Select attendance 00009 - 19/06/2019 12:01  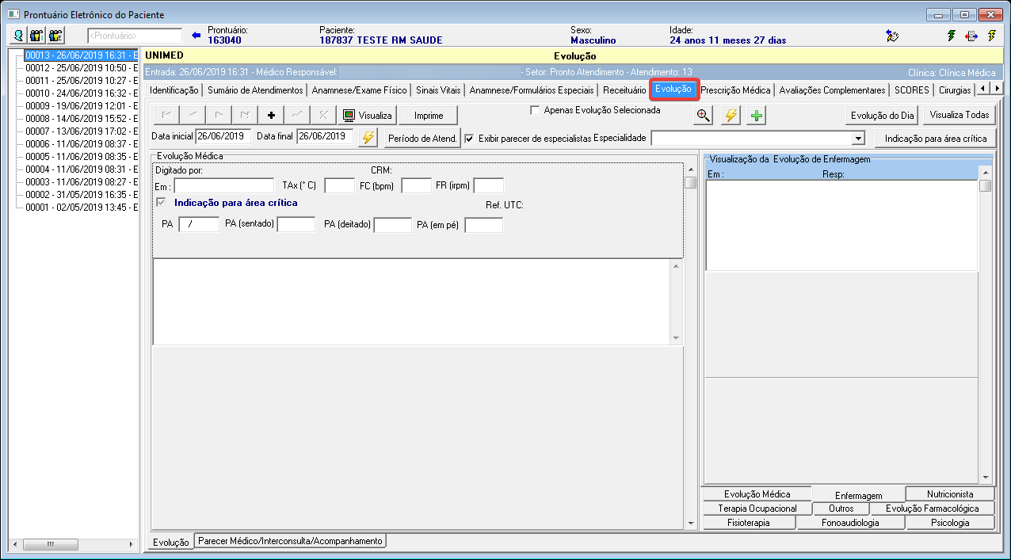[x=81, y=106]
